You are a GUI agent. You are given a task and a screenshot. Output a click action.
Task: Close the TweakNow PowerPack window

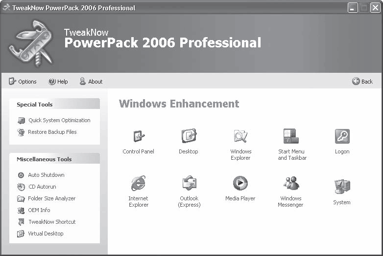375,8
